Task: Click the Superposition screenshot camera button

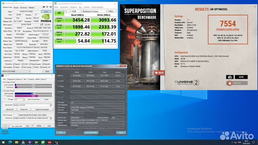Action: click(230, 77)
